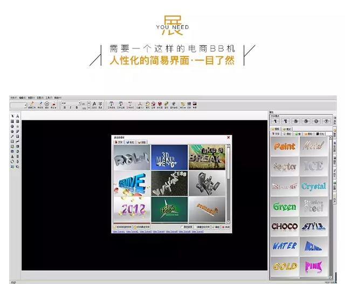Click the play preview circle icon in toolbar
Viewport: 345px width, 284px height.
point(47,104)
